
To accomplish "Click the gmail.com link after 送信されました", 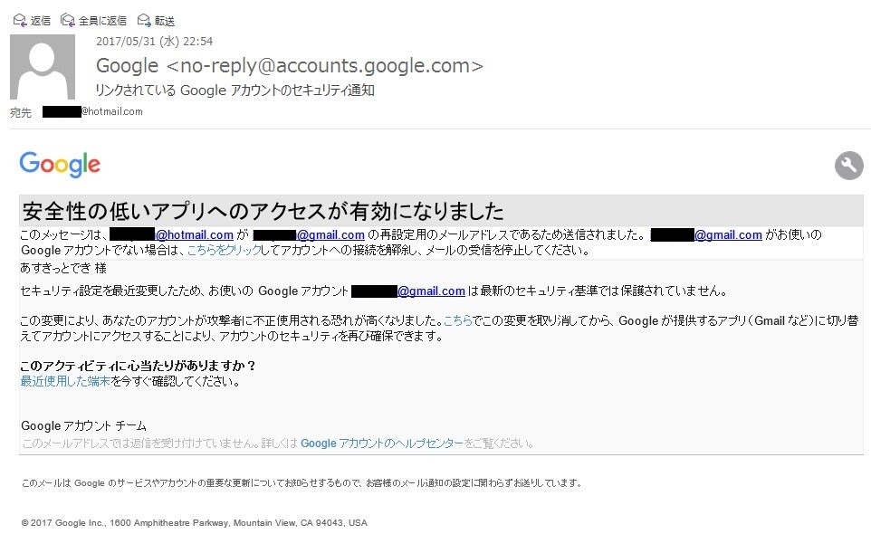I will coord(728,235).
